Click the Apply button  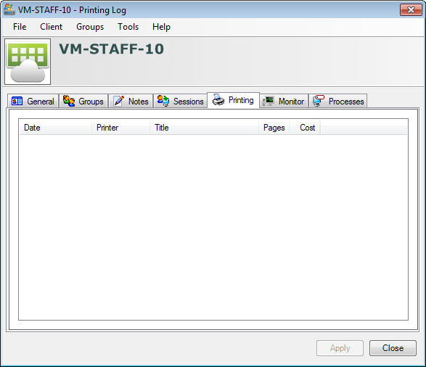pyautogui.click(x=340, y=348)
